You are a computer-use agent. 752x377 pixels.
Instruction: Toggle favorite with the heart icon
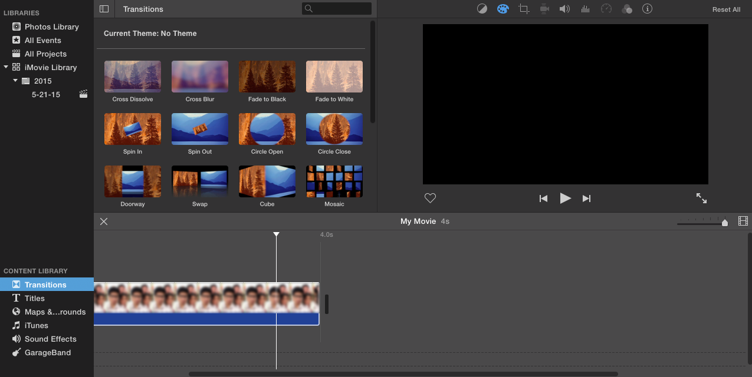tap(430, 199)
